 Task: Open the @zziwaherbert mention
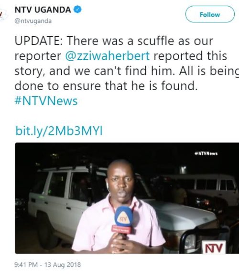108,56
